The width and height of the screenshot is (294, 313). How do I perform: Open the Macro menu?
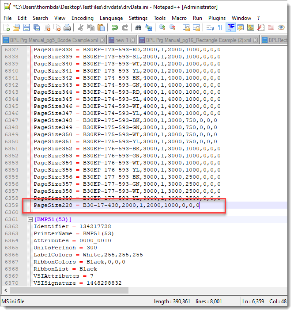pos(179,18)
